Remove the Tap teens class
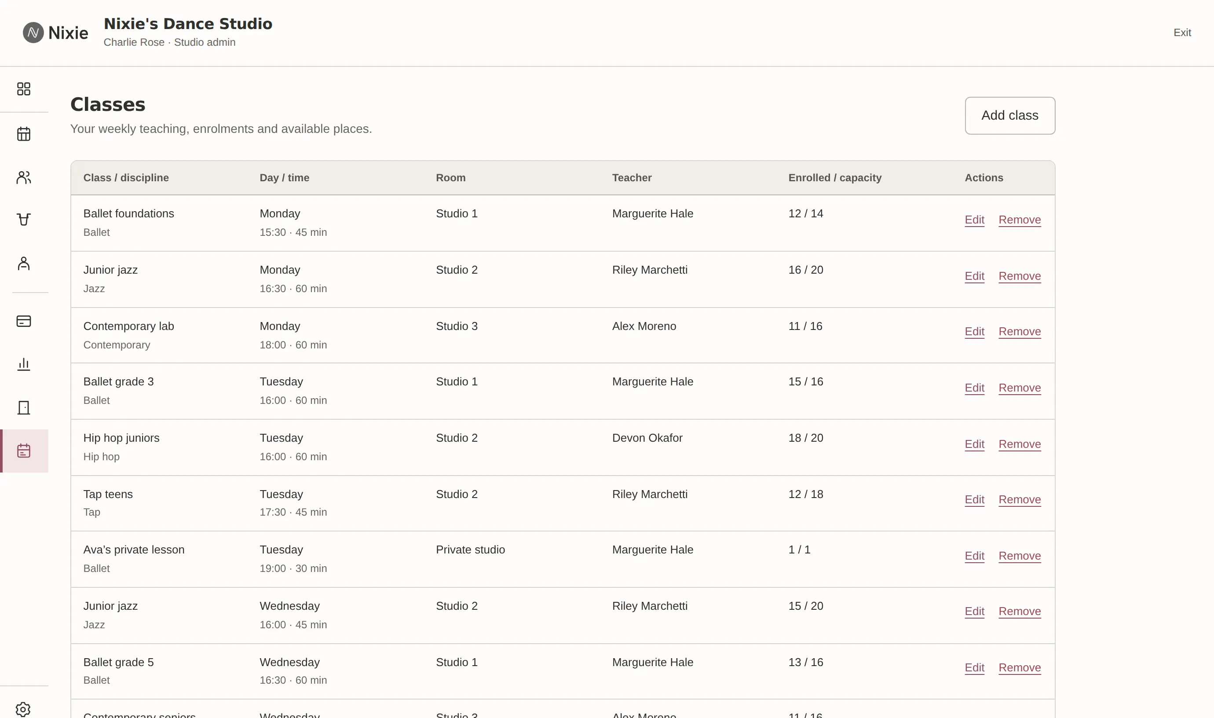1214x718 pixels. coord(1020,500)
